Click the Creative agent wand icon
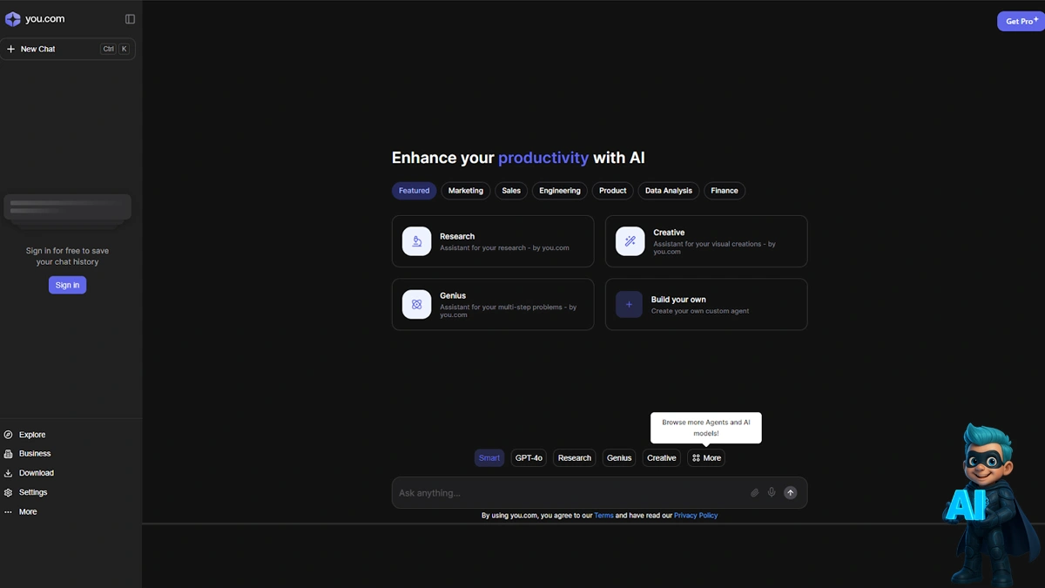 [630, 241]
